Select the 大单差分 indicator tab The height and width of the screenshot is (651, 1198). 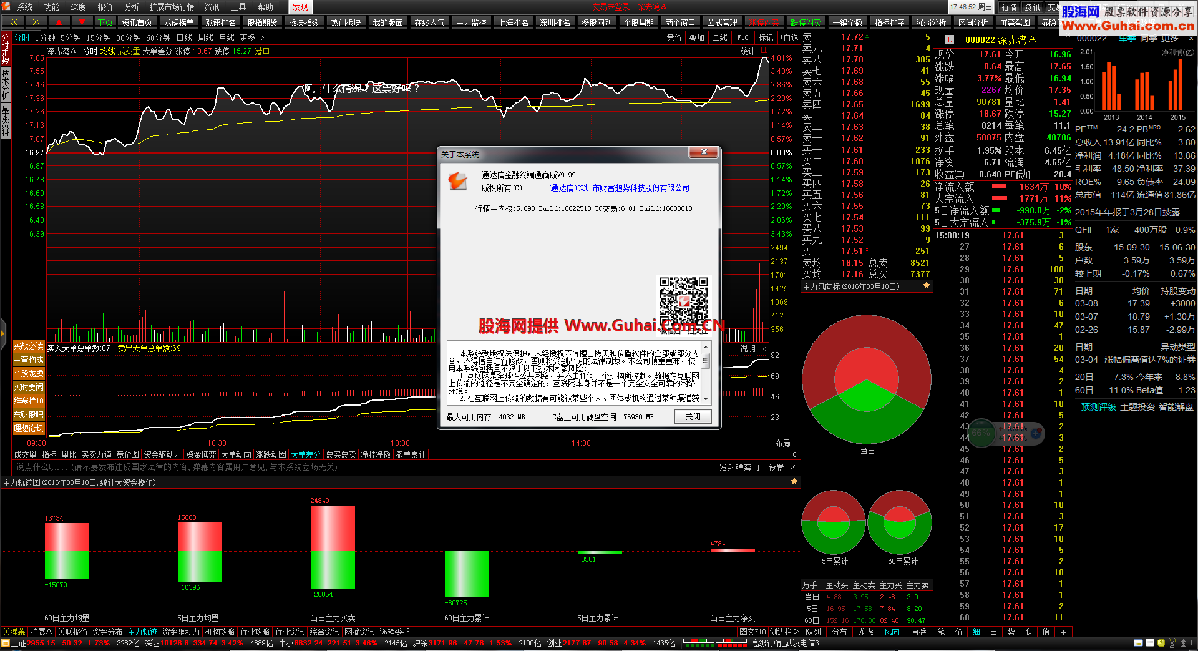click(306, 454)
